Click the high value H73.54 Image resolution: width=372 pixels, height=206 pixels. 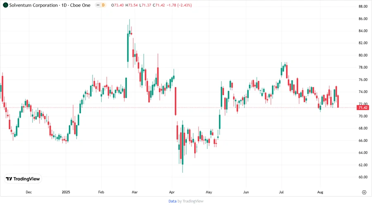click(x=131, y=5)
